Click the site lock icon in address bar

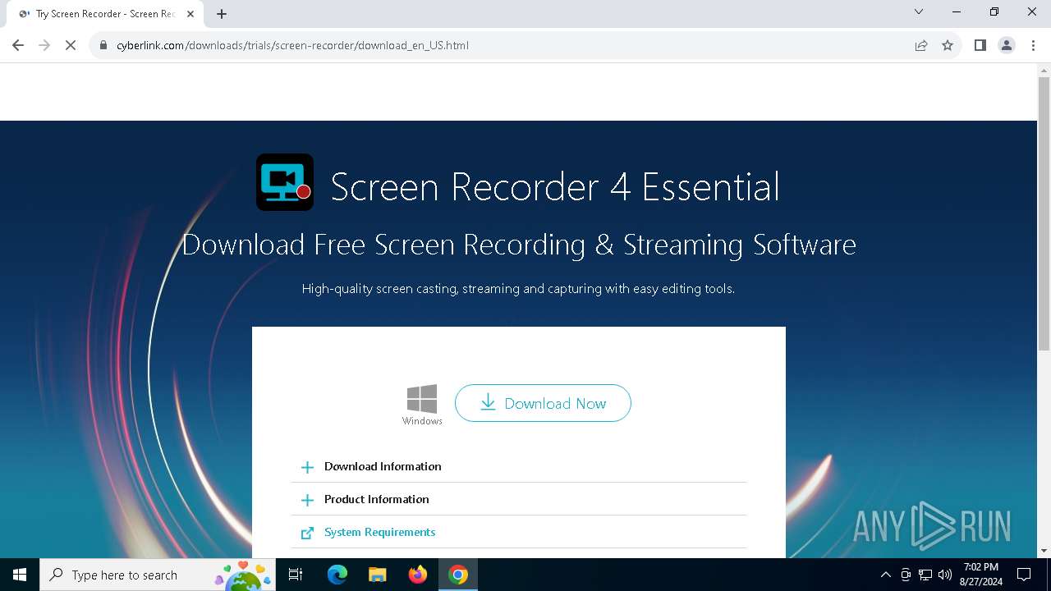tap(103, 45)
